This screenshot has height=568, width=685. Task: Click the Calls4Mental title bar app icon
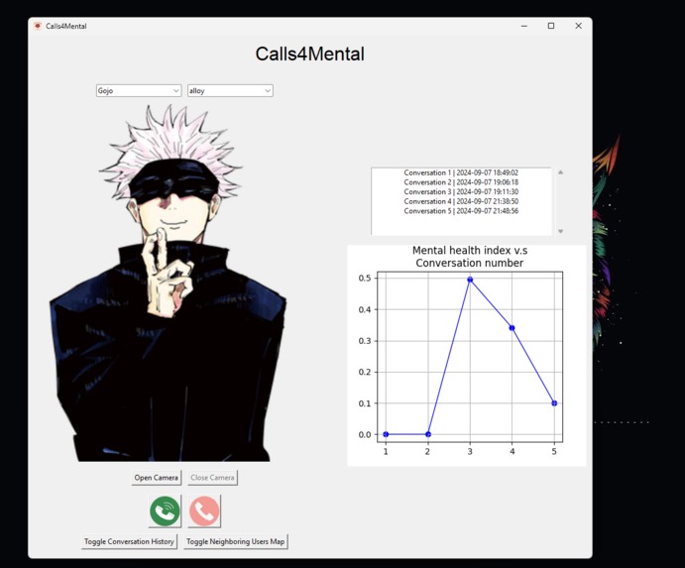tap(38, 26)
